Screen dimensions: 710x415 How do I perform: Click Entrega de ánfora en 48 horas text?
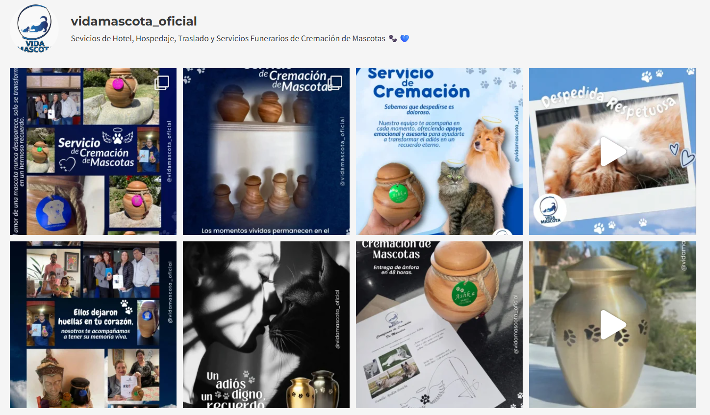pos(396,270)
